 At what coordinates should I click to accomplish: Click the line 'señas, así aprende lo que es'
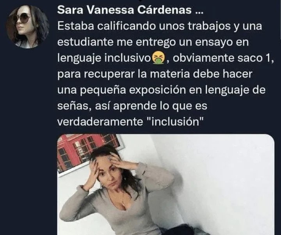pos(132,106)
